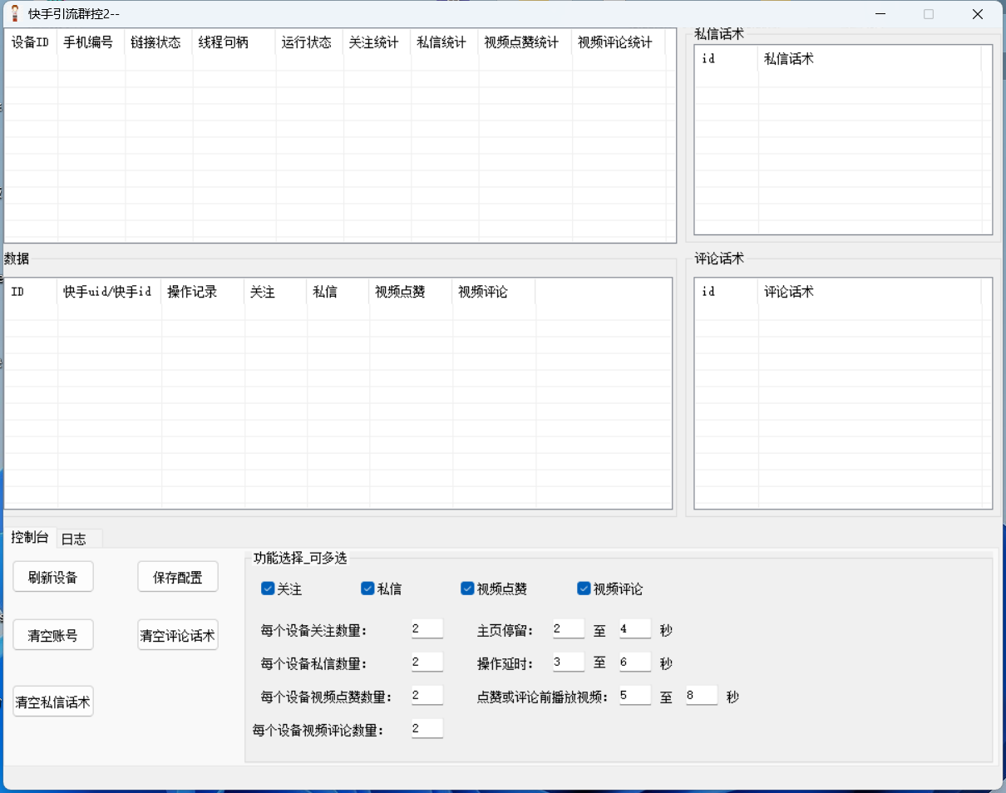Click the 清空私信话术 button
Viewport: 1006px width, 793px height.
(x=52, y=701)
